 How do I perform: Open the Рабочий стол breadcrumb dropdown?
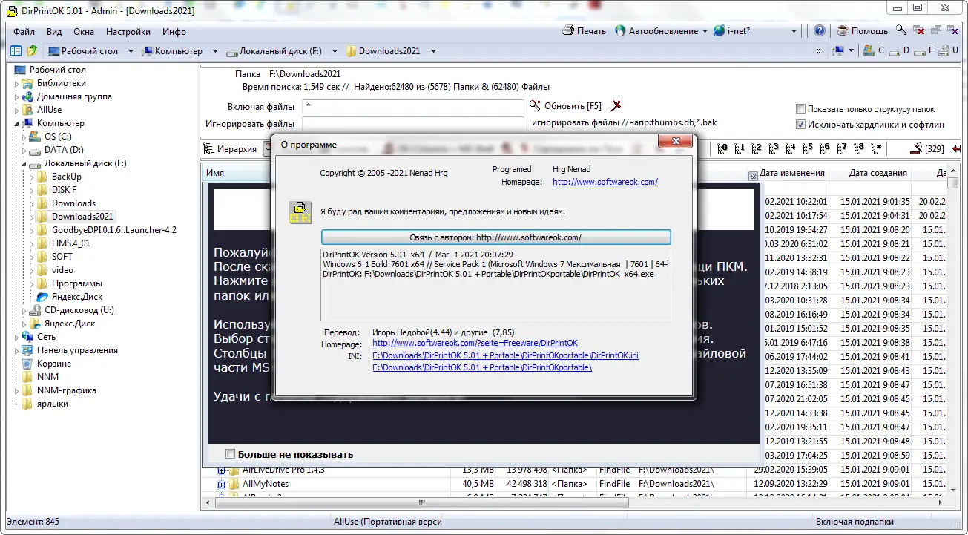click(131, 51)
